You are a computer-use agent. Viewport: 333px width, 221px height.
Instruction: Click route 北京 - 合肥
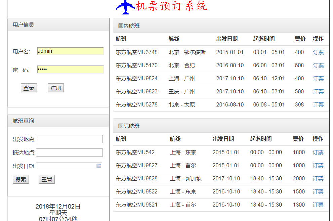pos(181,65)
